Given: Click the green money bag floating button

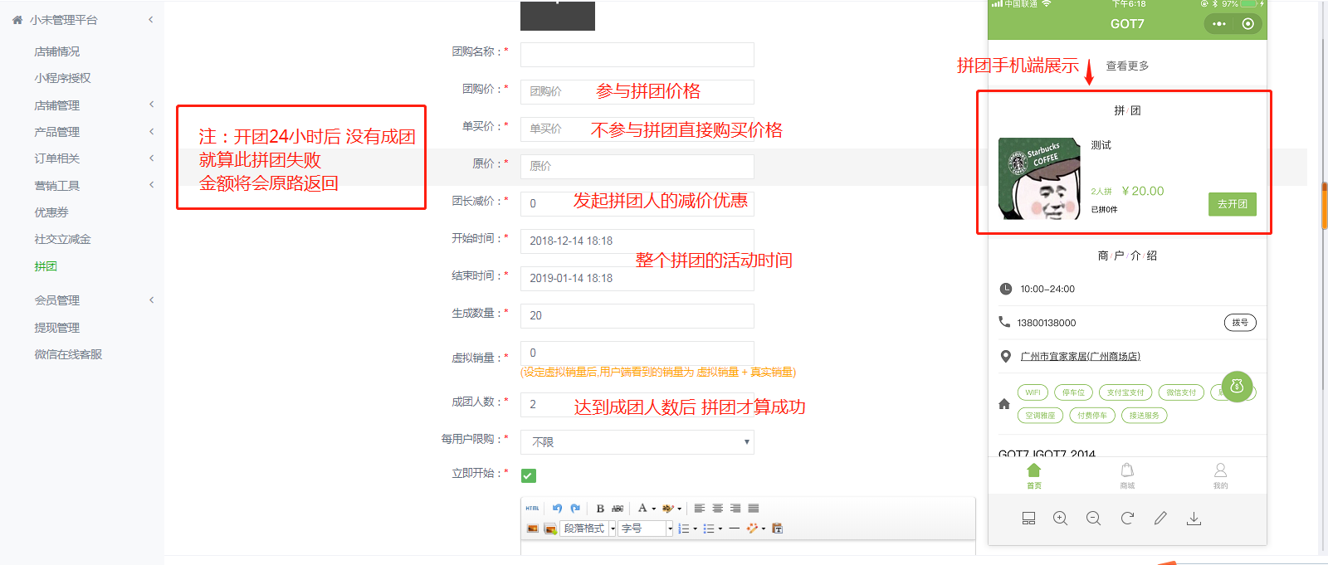Looking at the screenshot, I should pyautogui.click(x=1237, y=386).
